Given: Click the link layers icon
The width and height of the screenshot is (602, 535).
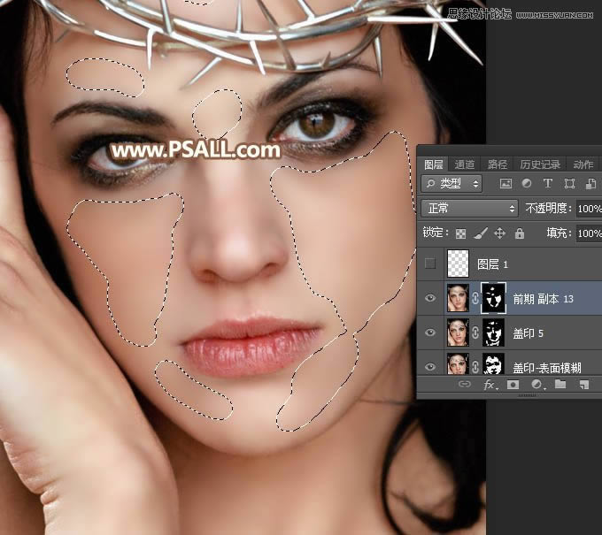Looking at the screenshot, I should click(x=464, y=386).
